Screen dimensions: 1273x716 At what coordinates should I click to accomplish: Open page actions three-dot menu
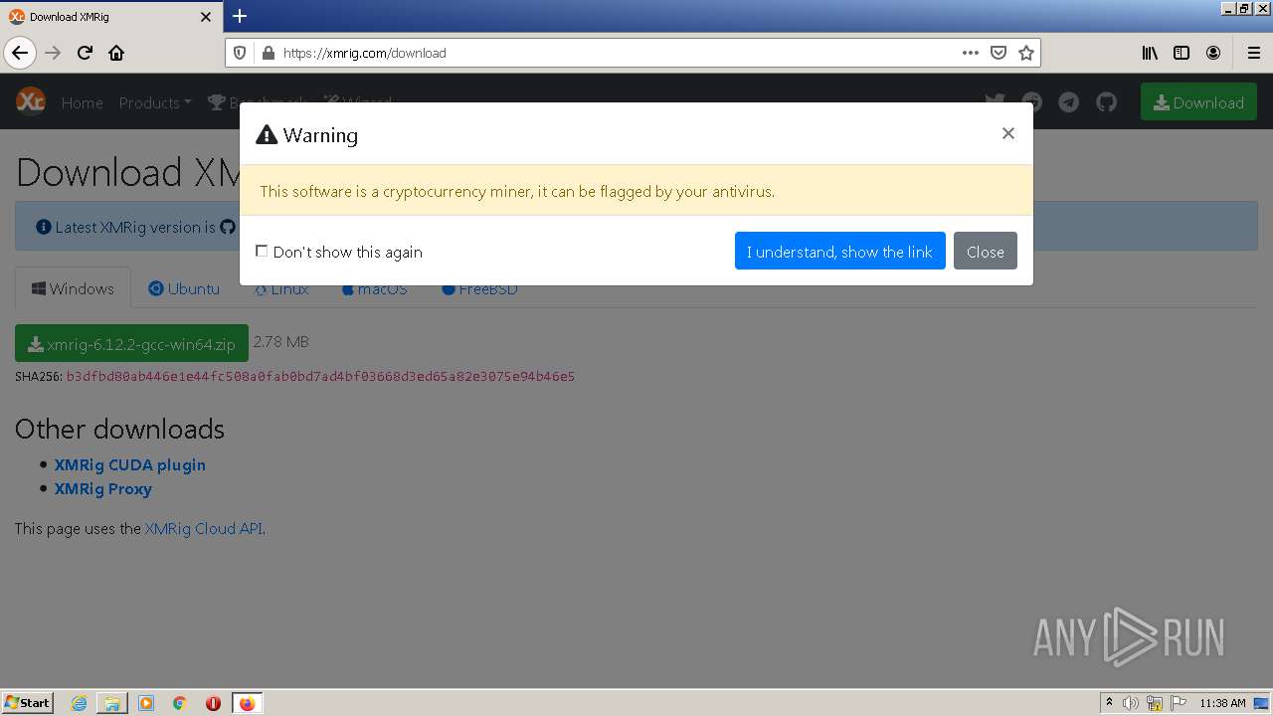(971, 53)
